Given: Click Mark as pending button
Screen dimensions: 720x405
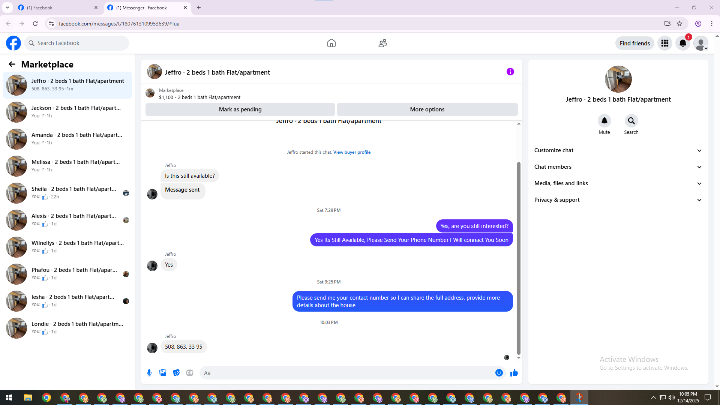Looking at the screenshot, I should click(240, 109).
